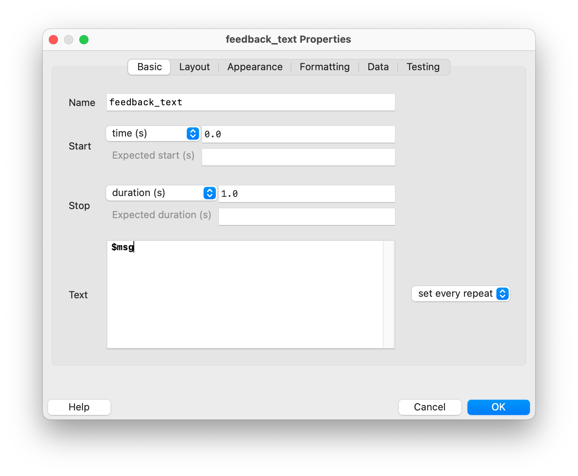Click inside the Text box containing $msg
This screenshot has height=476, width=578.
coord(245,294)
